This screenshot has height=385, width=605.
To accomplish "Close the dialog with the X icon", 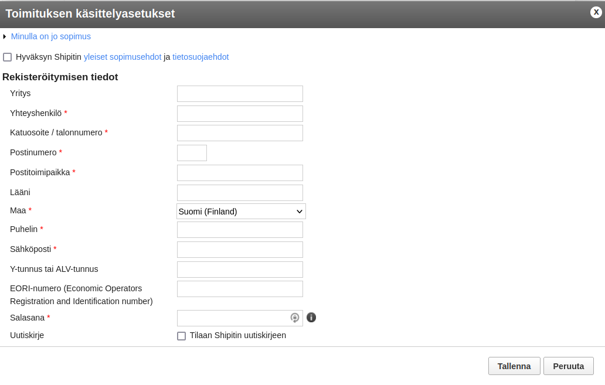I will pos(596,12).
